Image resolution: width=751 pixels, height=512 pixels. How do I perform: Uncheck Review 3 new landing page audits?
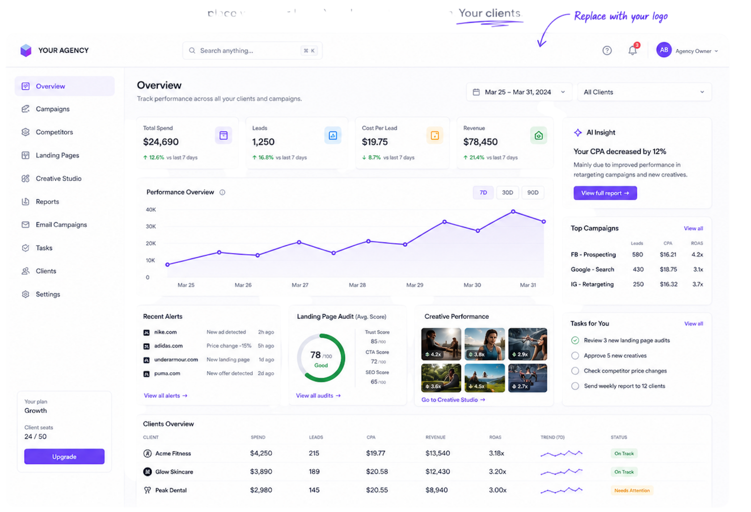(x=575, y=340)
